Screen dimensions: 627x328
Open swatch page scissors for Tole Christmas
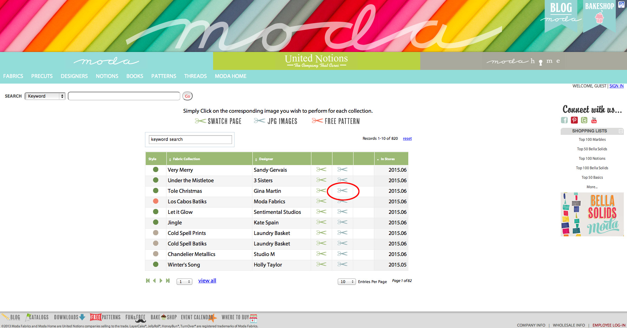click(x=321, y=191)
